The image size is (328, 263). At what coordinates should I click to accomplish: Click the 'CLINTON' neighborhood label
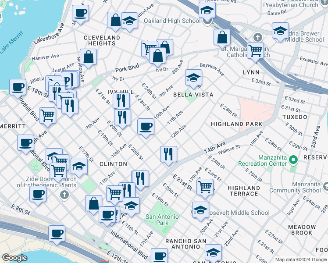coord(114,164)
